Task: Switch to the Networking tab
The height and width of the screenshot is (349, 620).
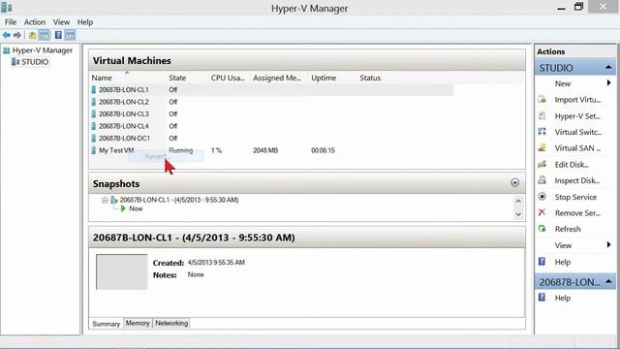Action: pyautogui.click(x=171, y=323)
